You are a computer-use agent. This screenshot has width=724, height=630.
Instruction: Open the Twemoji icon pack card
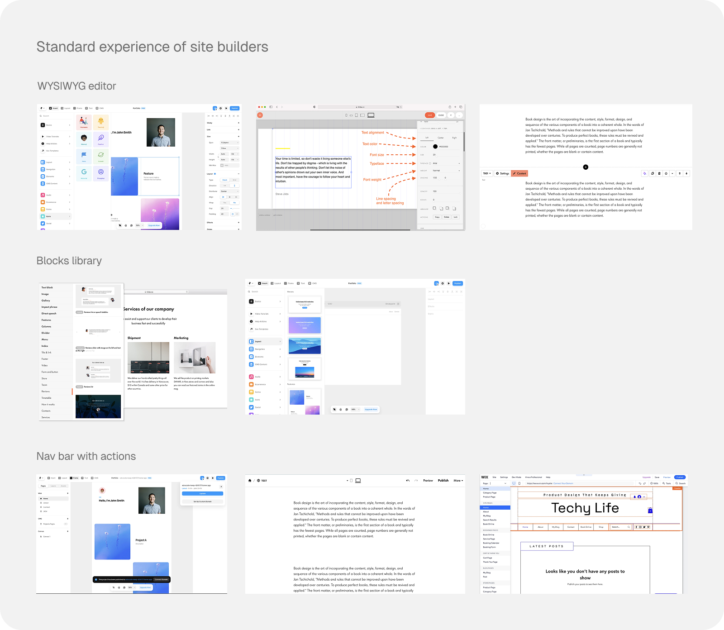click(101, 122)
